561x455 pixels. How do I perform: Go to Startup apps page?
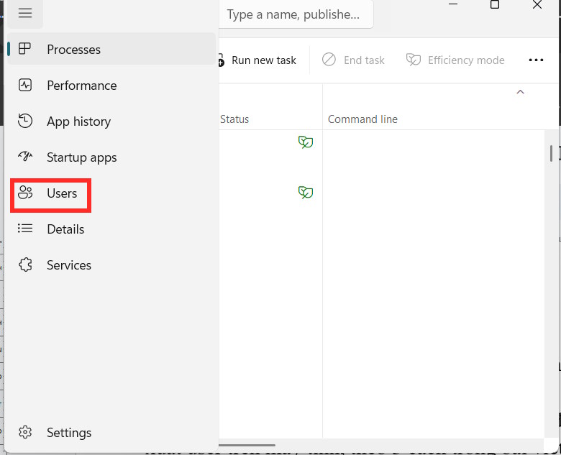111,157
